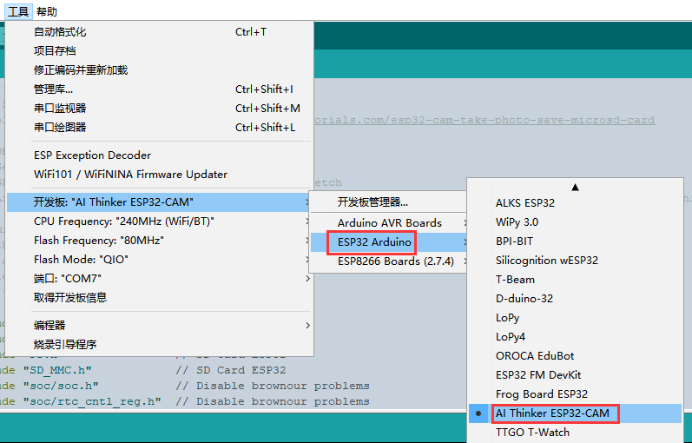Select AI Thinker ESP32-CAM board
This screenshot has width=692, height=443.
[575, 413]
